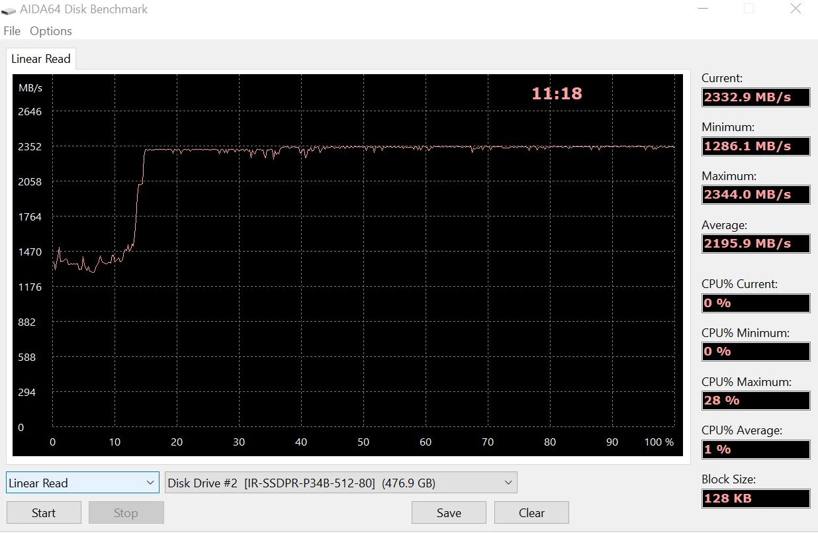Close the AIDA64 Disk Benchmark window
Viewport: 818px width, 533px height.
pyautogui.click(x=796, y=9)
